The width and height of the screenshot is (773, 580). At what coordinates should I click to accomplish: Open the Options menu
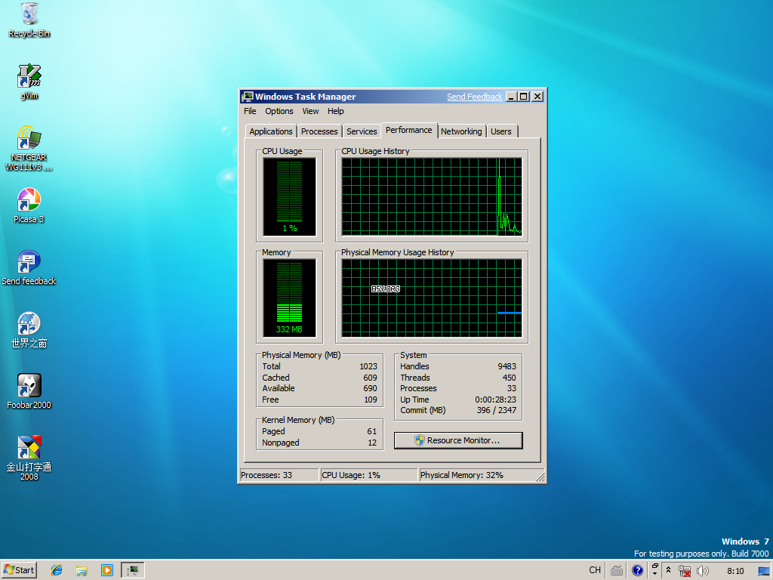[x=279, y=111]
